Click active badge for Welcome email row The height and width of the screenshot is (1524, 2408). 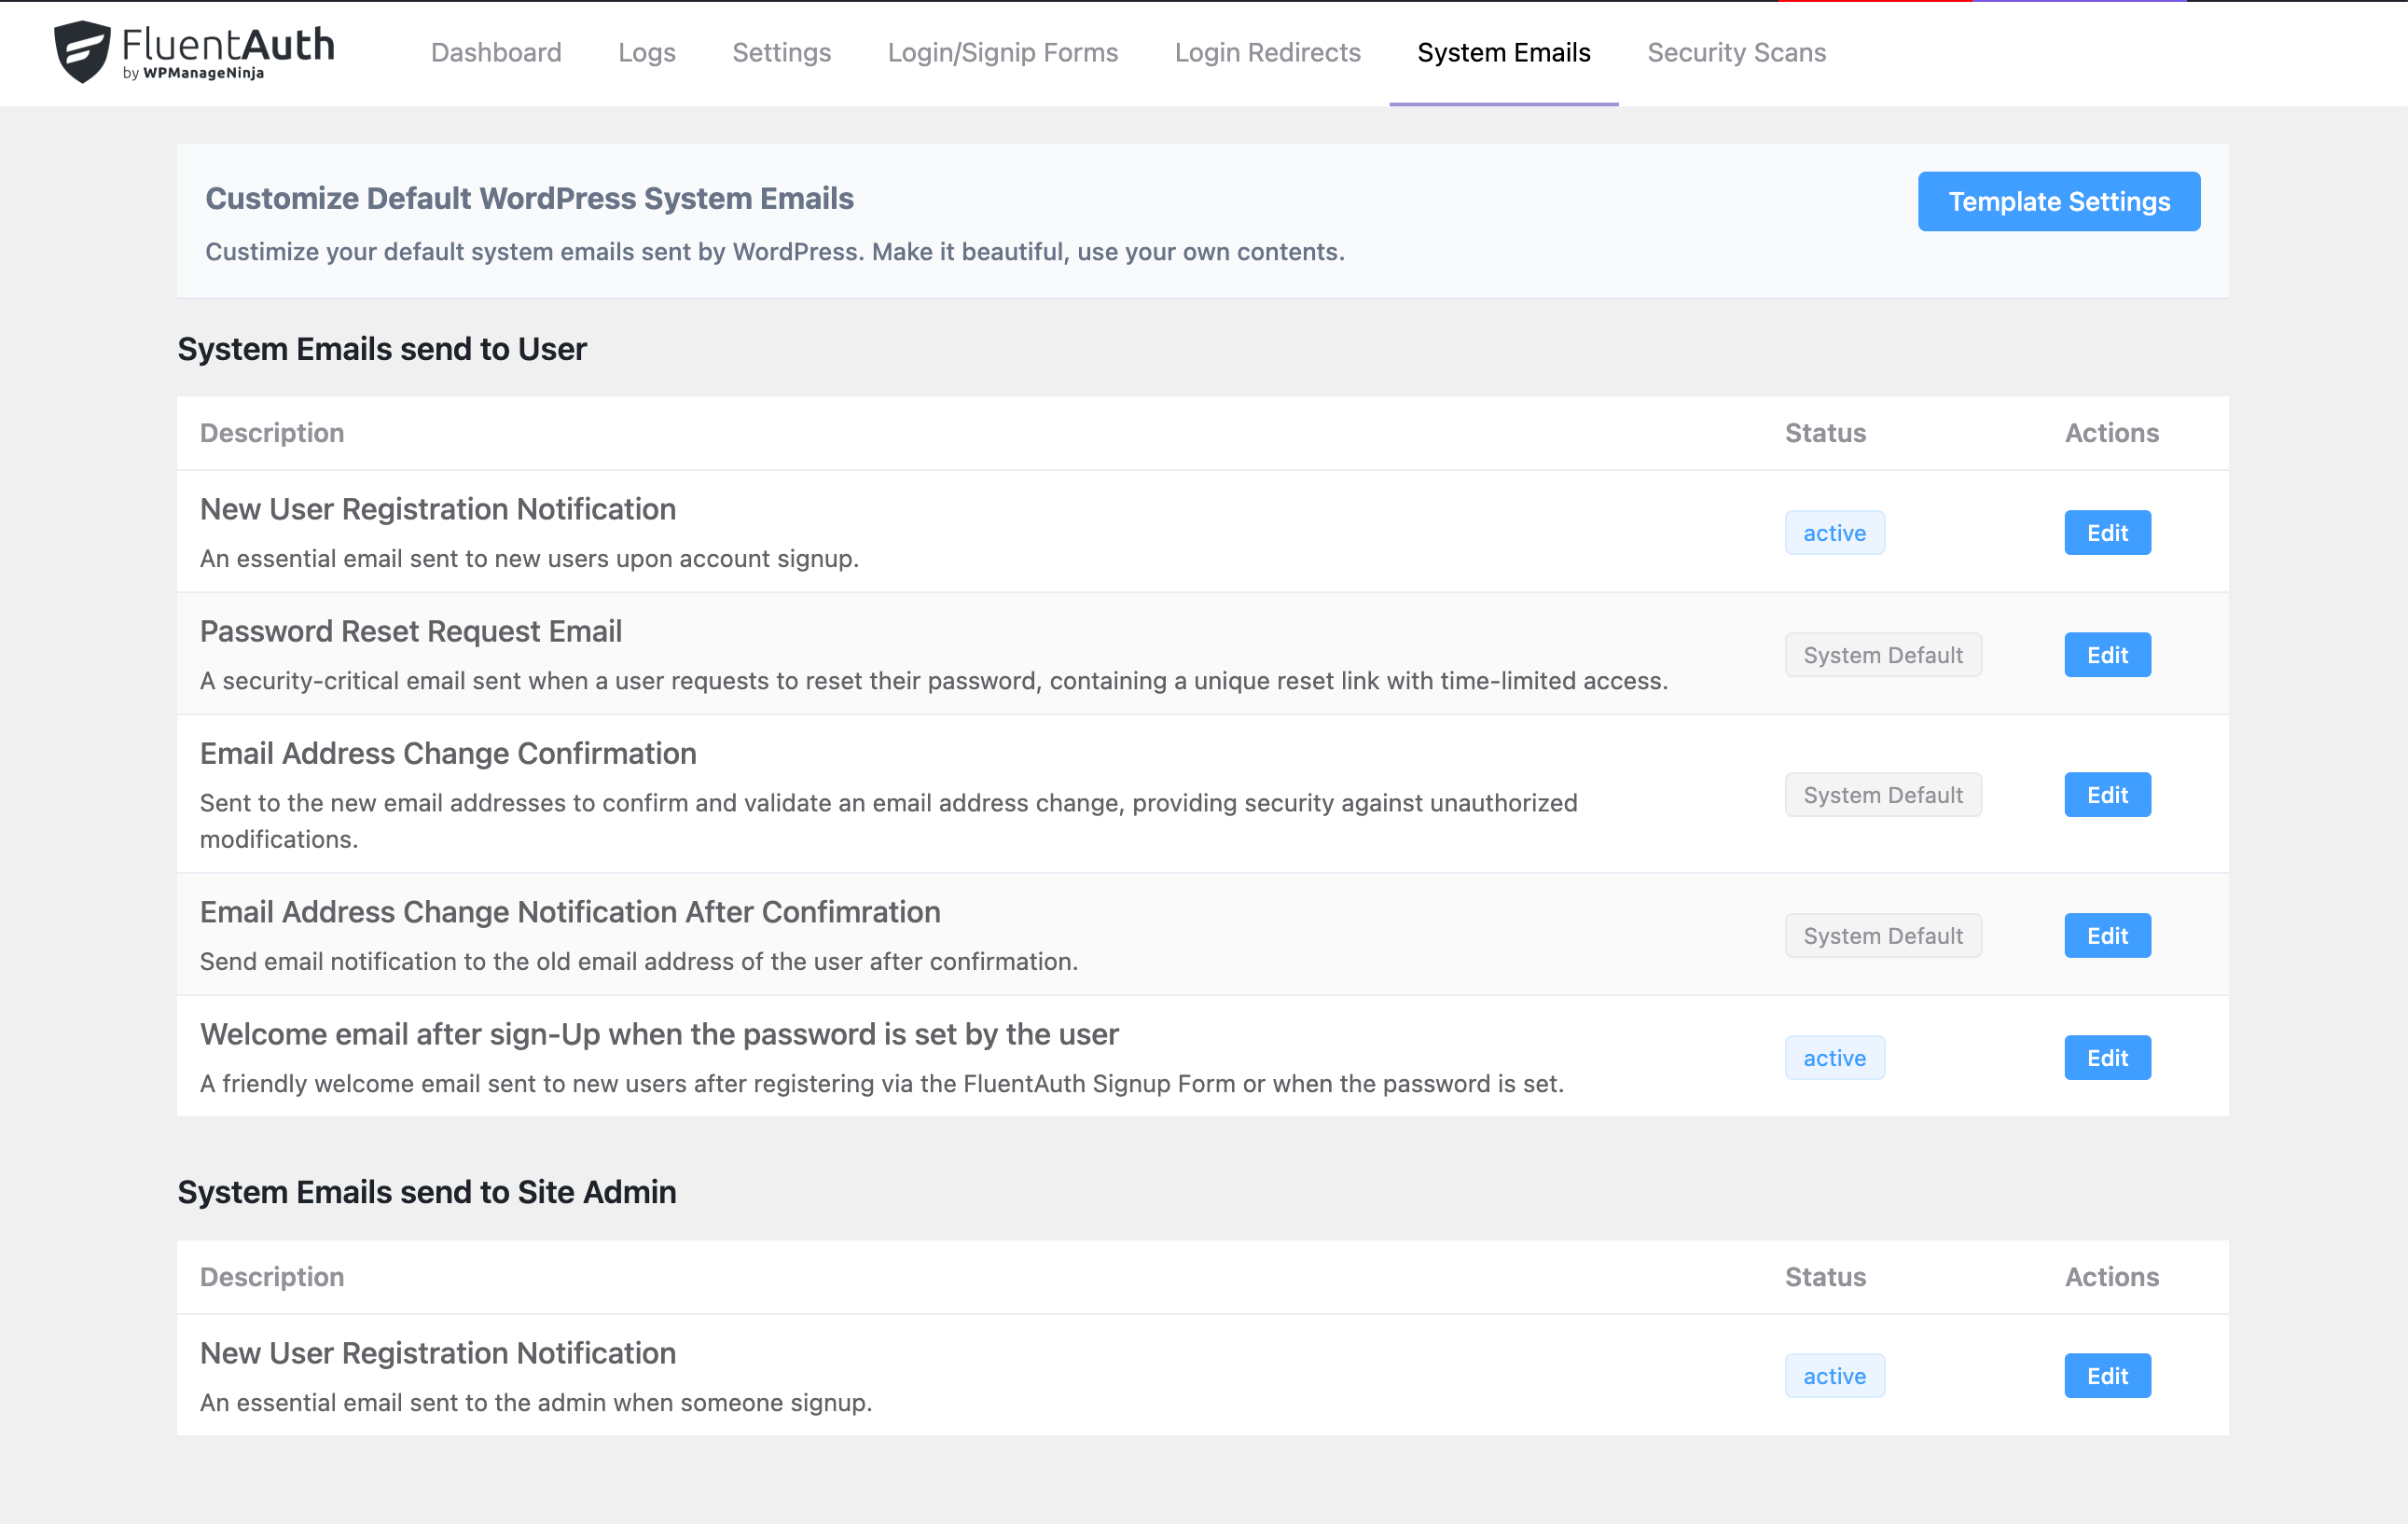tap(1834, 1058)
